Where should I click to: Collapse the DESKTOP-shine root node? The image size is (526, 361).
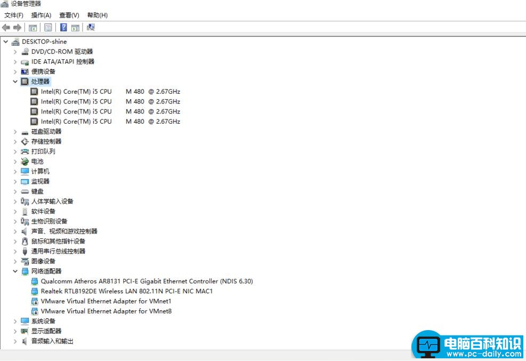(5, 42)
